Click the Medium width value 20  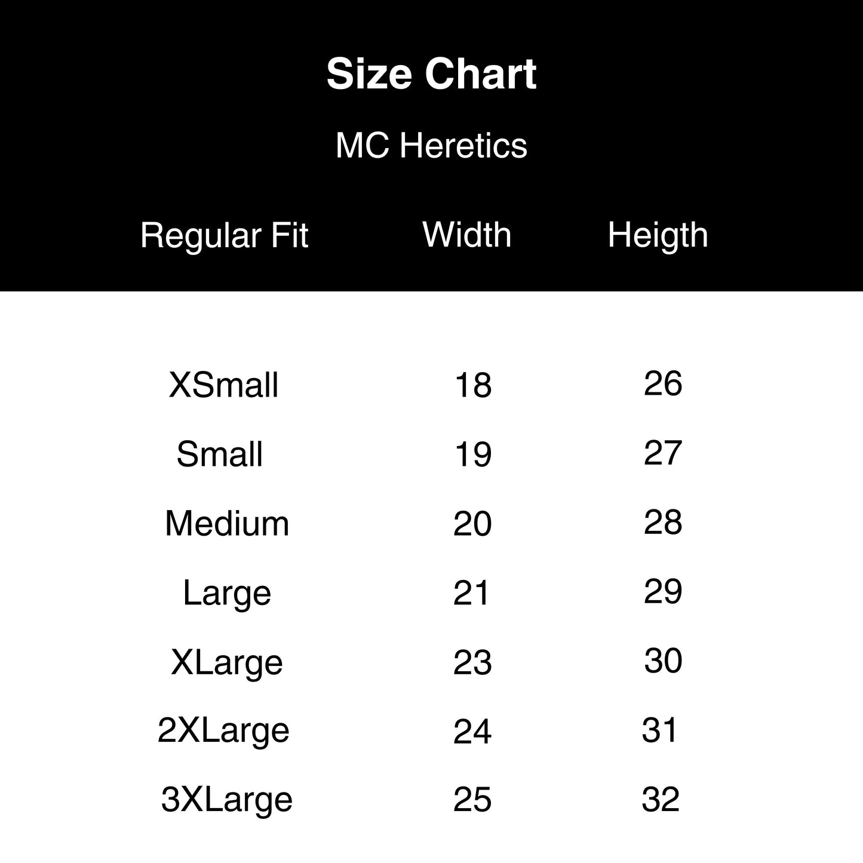[x=472, y=524]
